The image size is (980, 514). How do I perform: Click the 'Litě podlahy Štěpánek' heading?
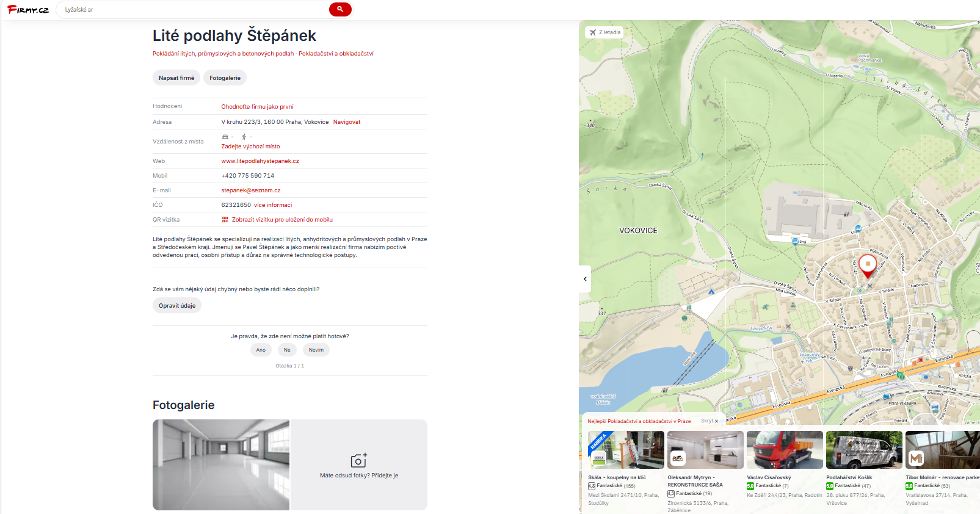coord(234,35)
